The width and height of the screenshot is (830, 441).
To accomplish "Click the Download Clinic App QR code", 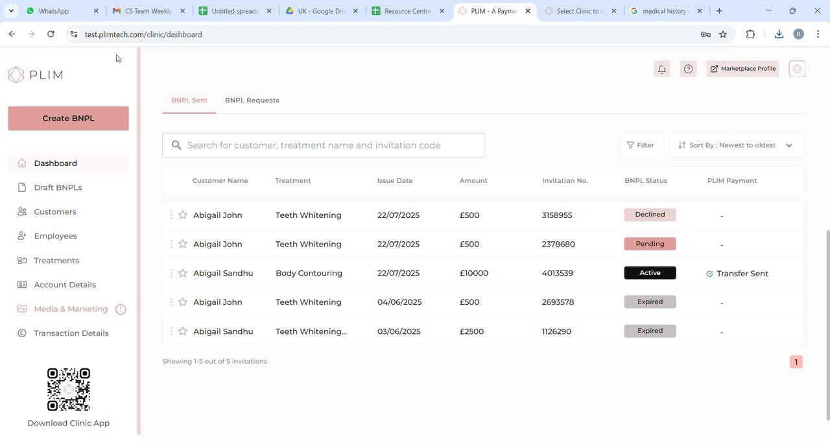I will click(69, 389).
